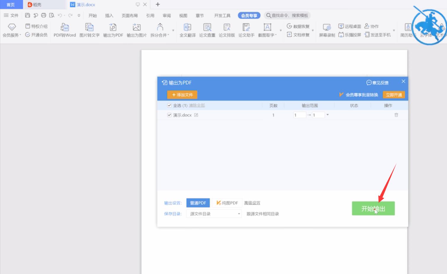Select 输出为PDF in the ribbon
This screenshot has width=447, height=274.
113,30
